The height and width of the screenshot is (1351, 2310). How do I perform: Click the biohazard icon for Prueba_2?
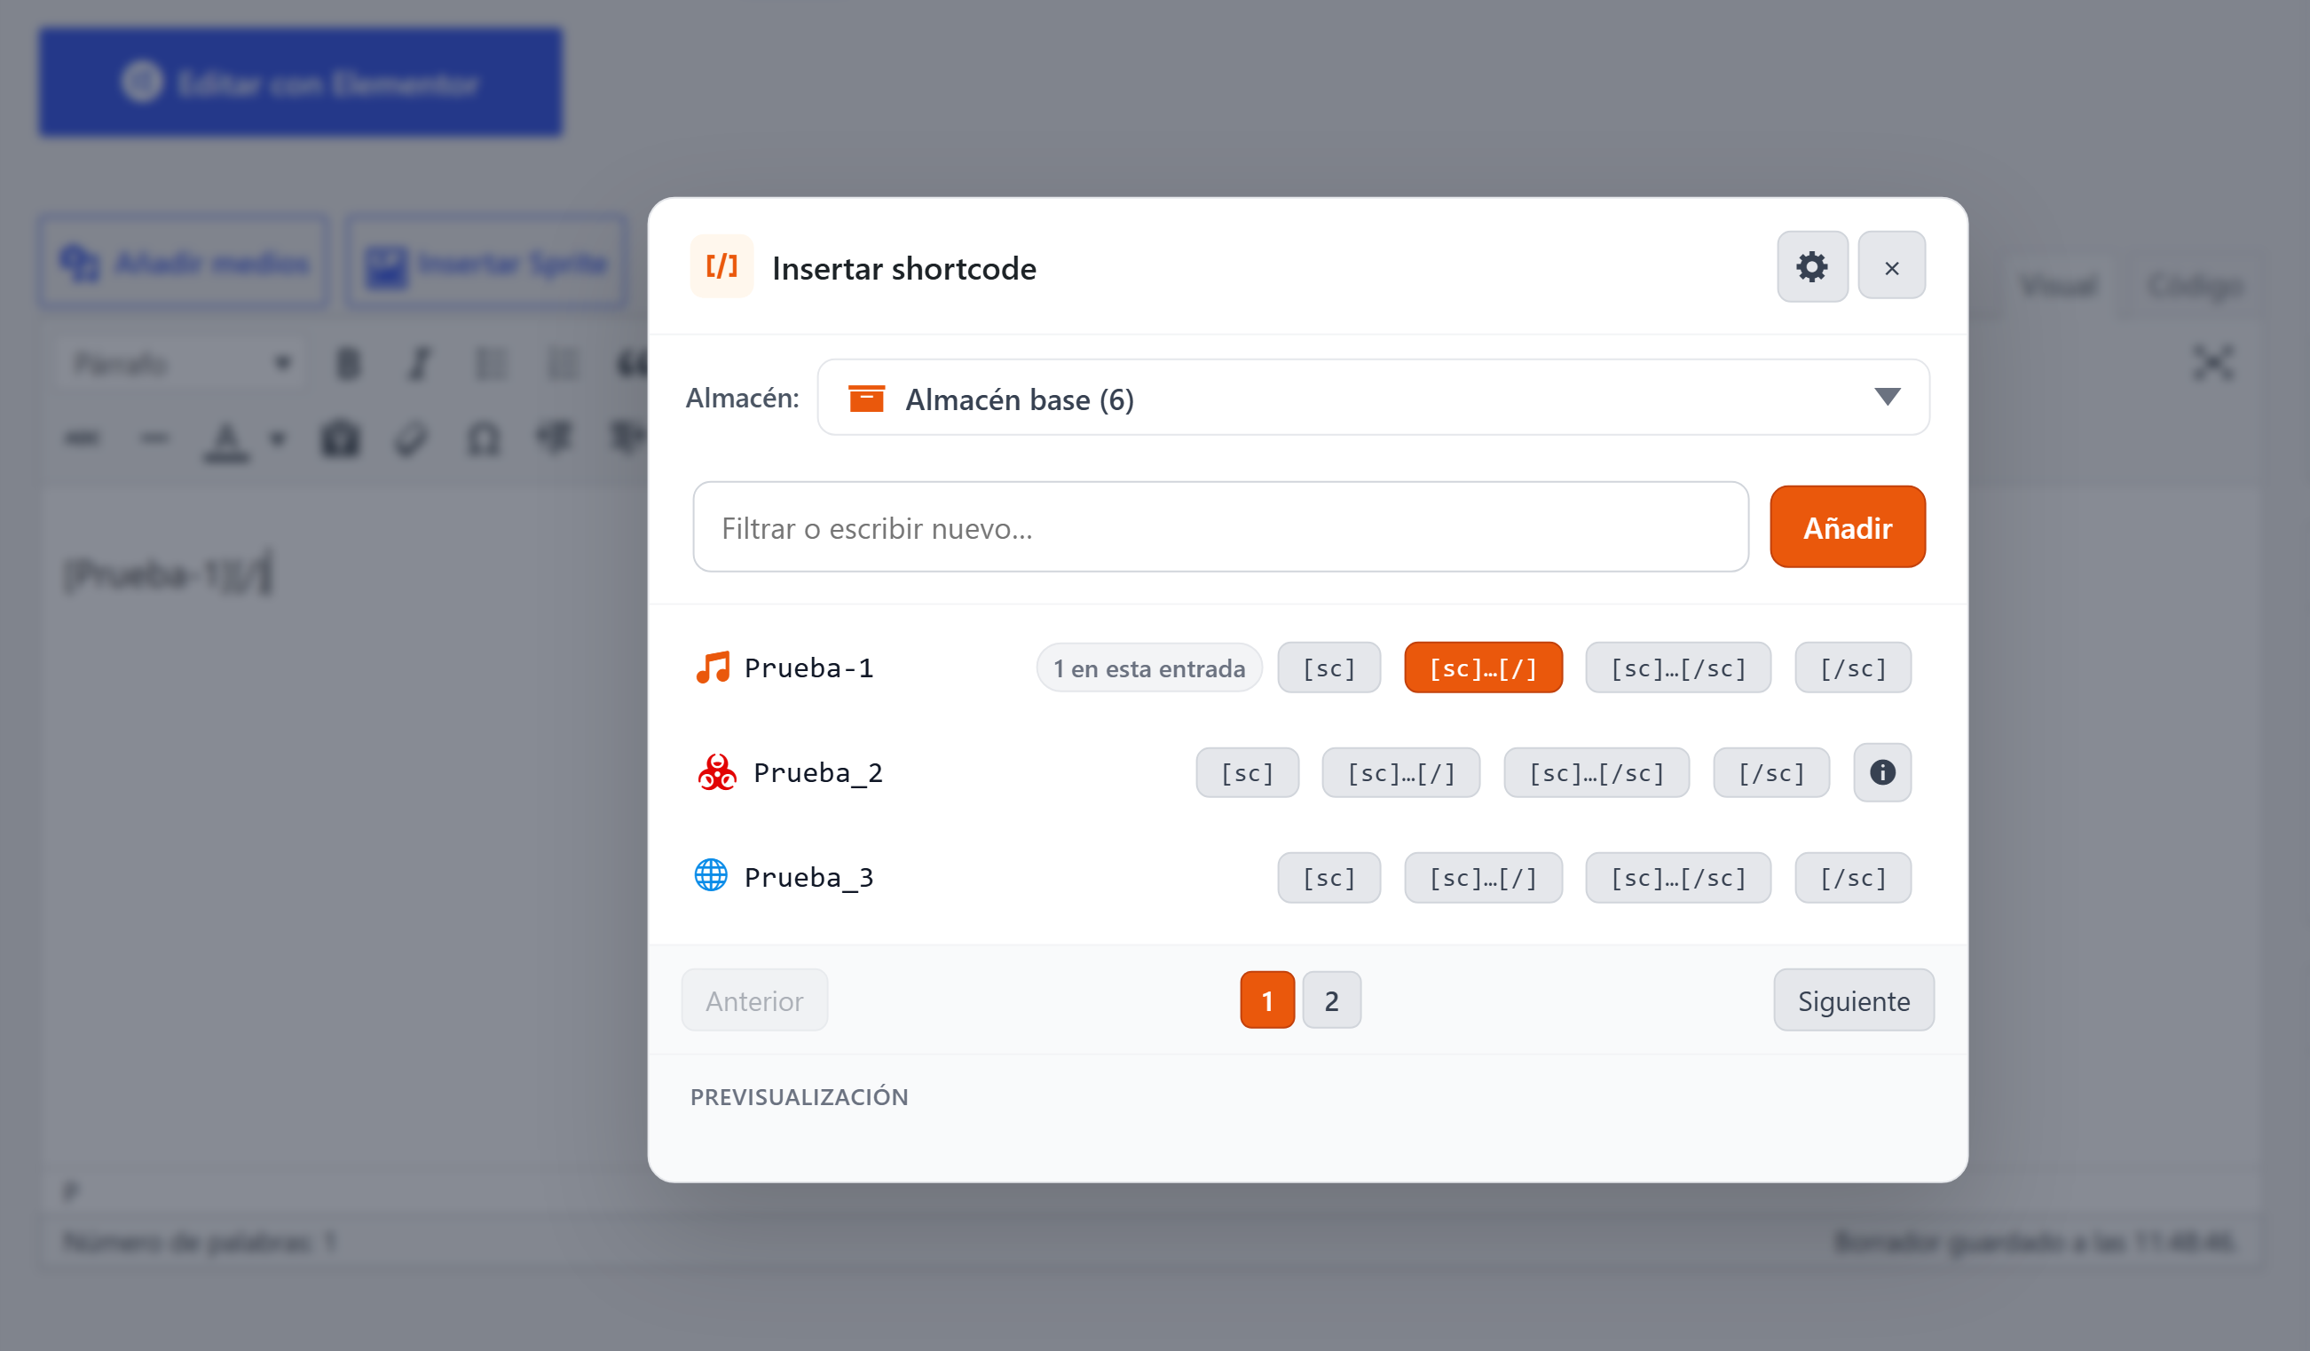coord(717,772)
